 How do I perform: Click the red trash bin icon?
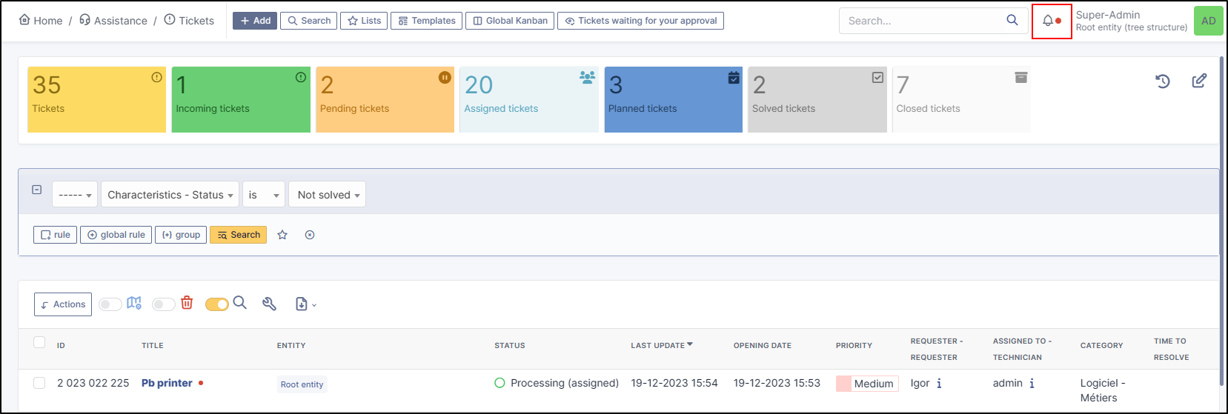pos(187,303)
